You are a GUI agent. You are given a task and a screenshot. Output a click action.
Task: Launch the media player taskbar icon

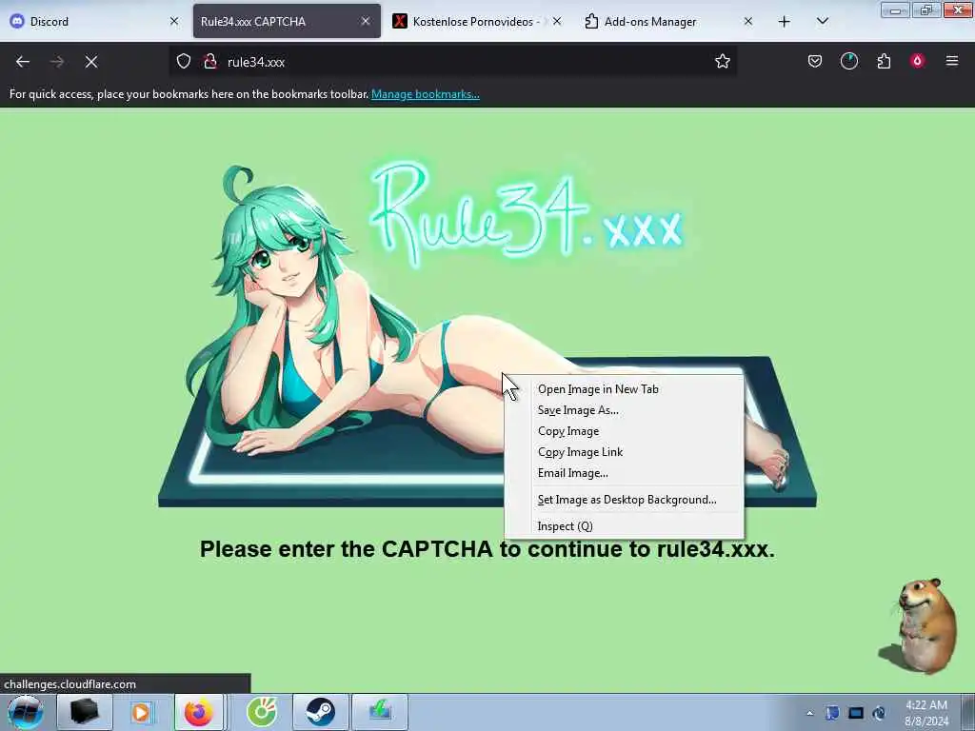(141, 712)
